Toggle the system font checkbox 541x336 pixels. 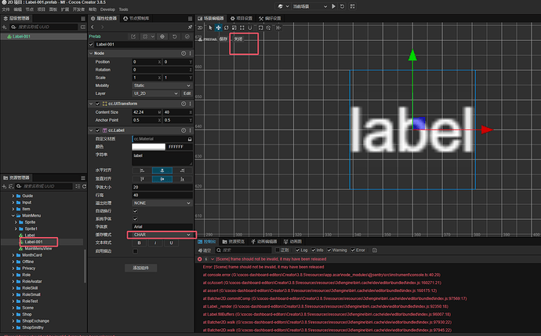click(x=135, y=219)
